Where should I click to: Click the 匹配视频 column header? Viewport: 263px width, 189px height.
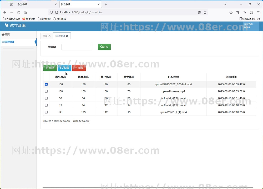[x=173, y=77]
